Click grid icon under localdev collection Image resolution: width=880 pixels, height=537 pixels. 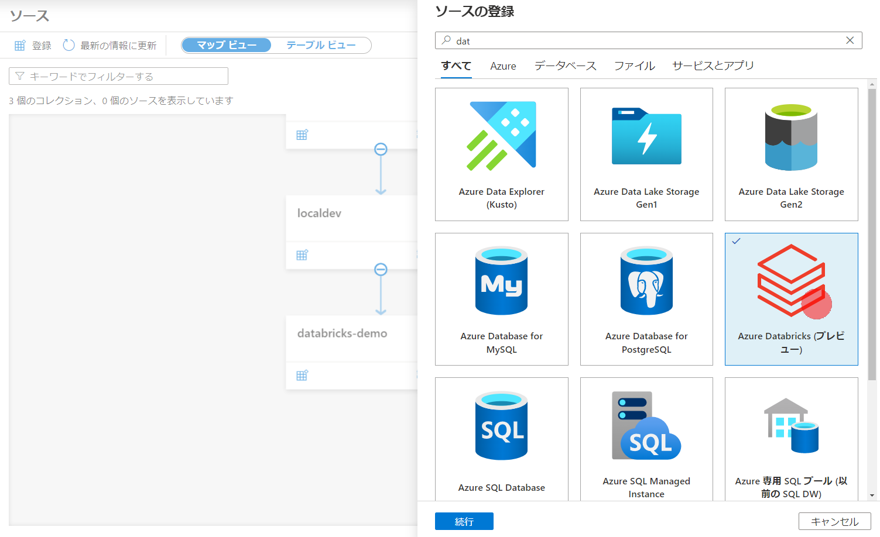pos(302,255)
